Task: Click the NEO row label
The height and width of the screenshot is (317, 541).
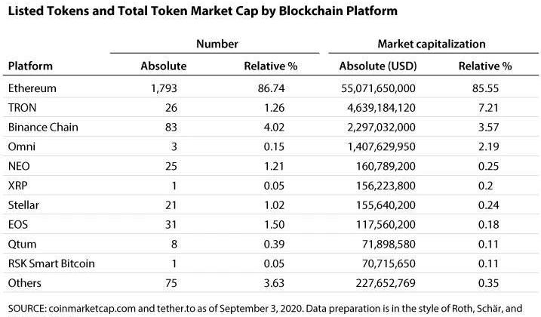Action: 19,166
